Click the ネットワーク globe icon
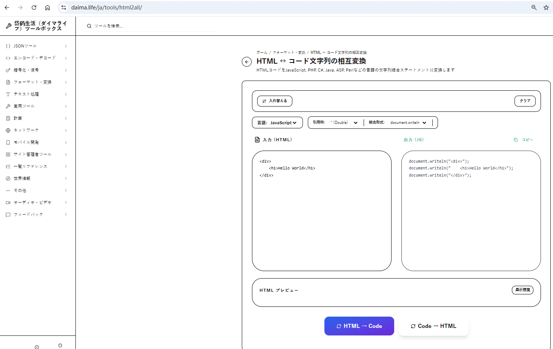Image resolution: width=553 pixels, height=349 pixels. coord(8,130)
